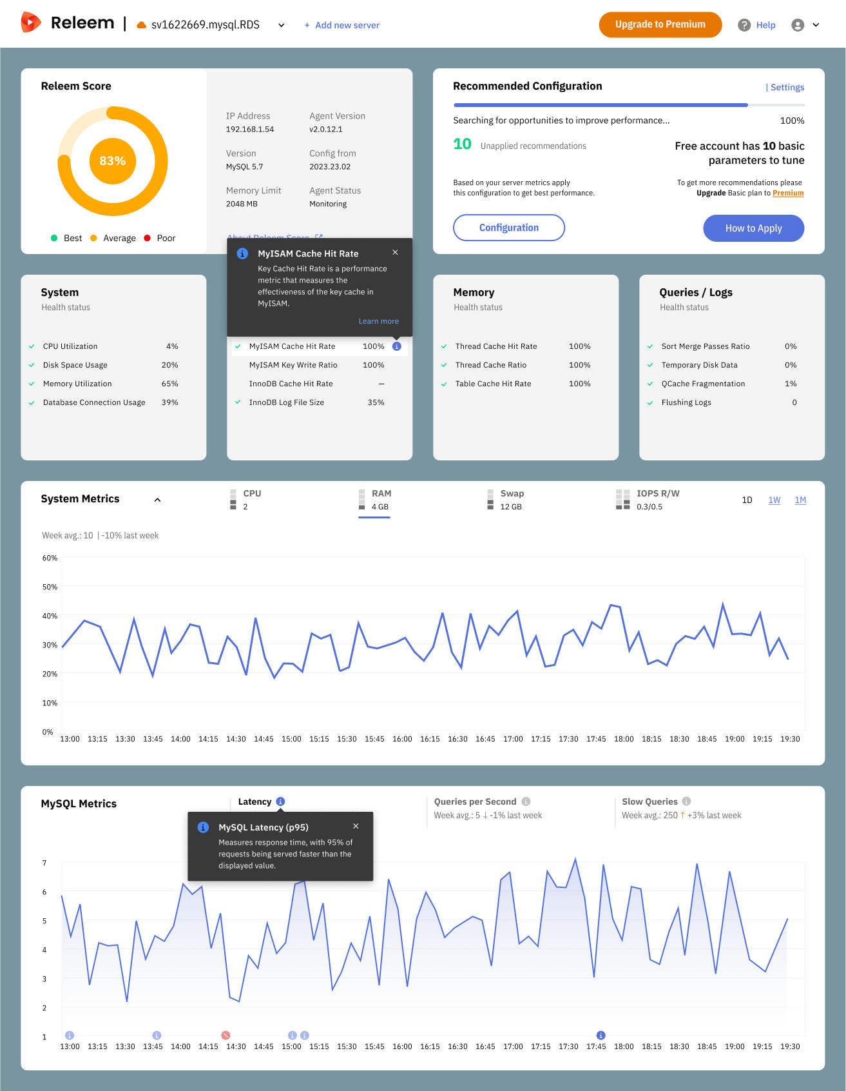Click the How to Apply button

pos(753,228)
